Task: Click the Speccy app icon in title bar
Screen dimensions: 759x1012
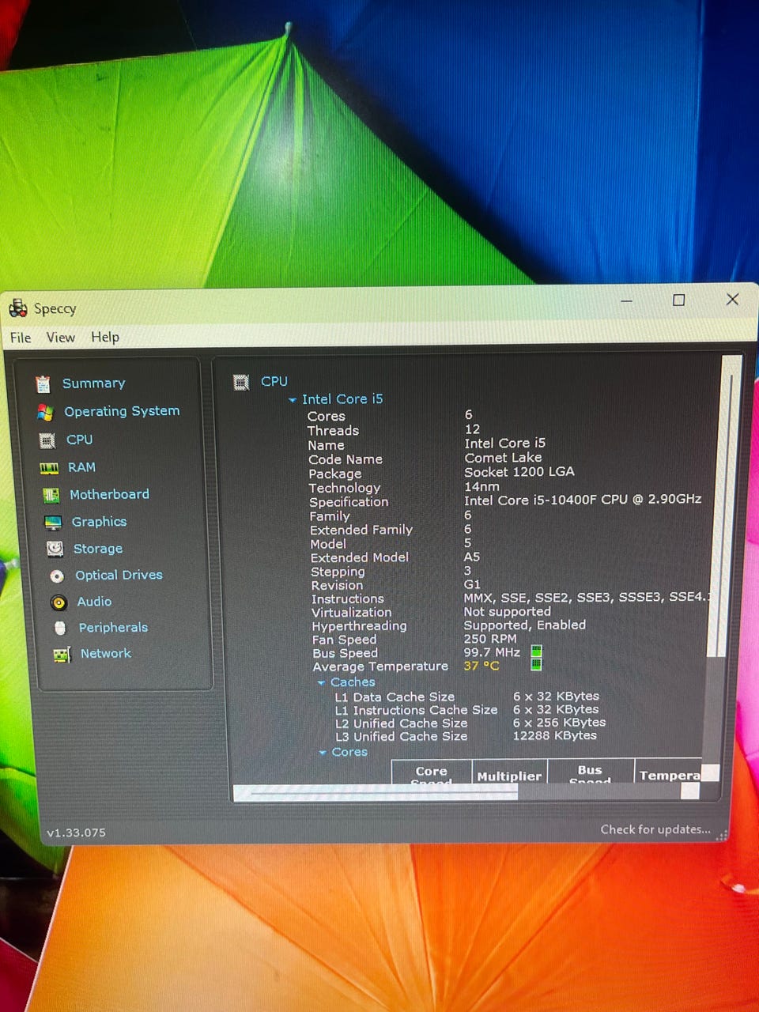Action: (x=18, y=308)
